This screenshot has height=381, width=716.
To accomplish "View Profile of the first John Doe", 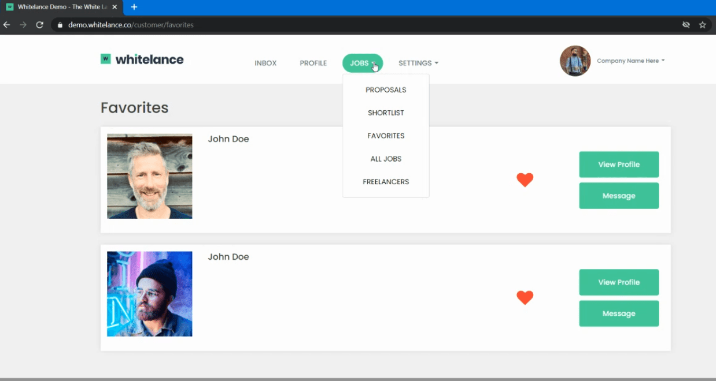I will pos(619,165).
